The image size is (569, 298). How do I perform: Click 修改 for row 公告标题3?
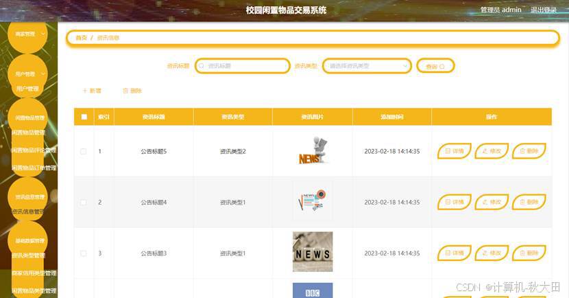[492, 253]
